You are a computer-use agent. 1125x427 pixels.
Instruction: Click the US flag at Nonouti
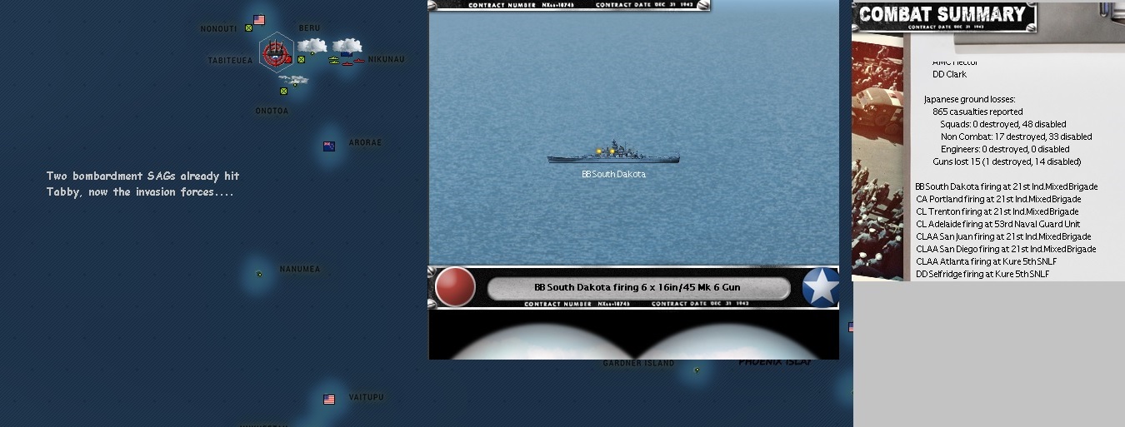click(259, 20)
